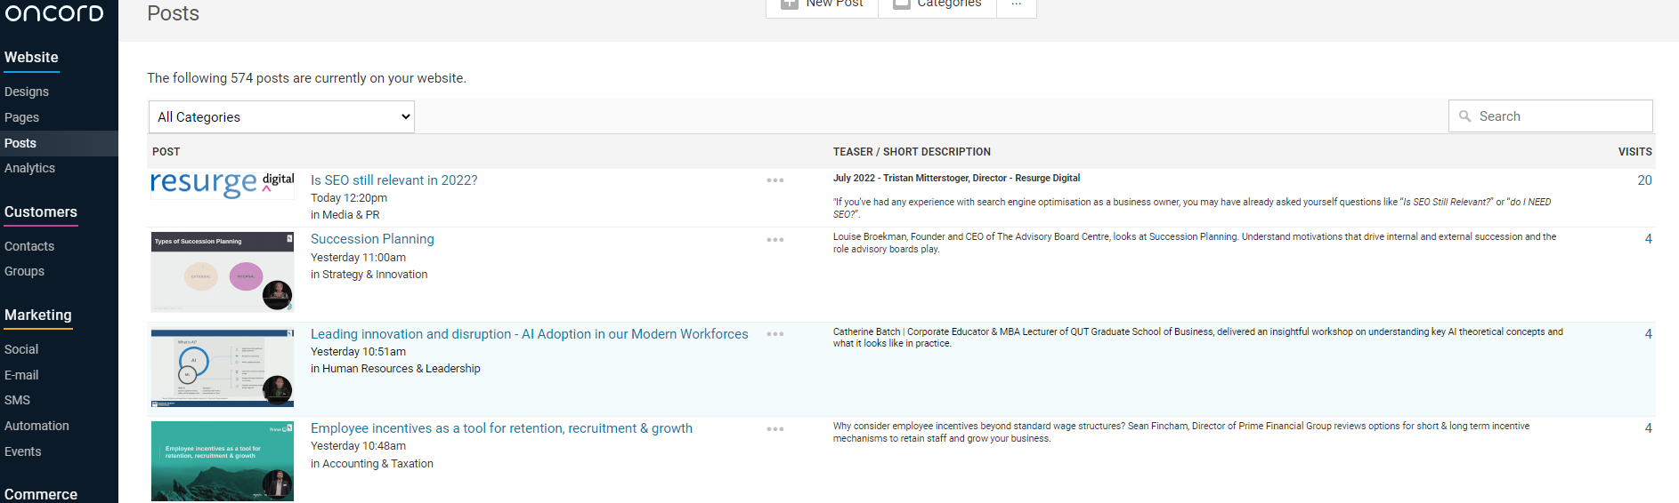Expand the All Categories dropdown
Screen dimensions: 1679x503
coord(281,117)
